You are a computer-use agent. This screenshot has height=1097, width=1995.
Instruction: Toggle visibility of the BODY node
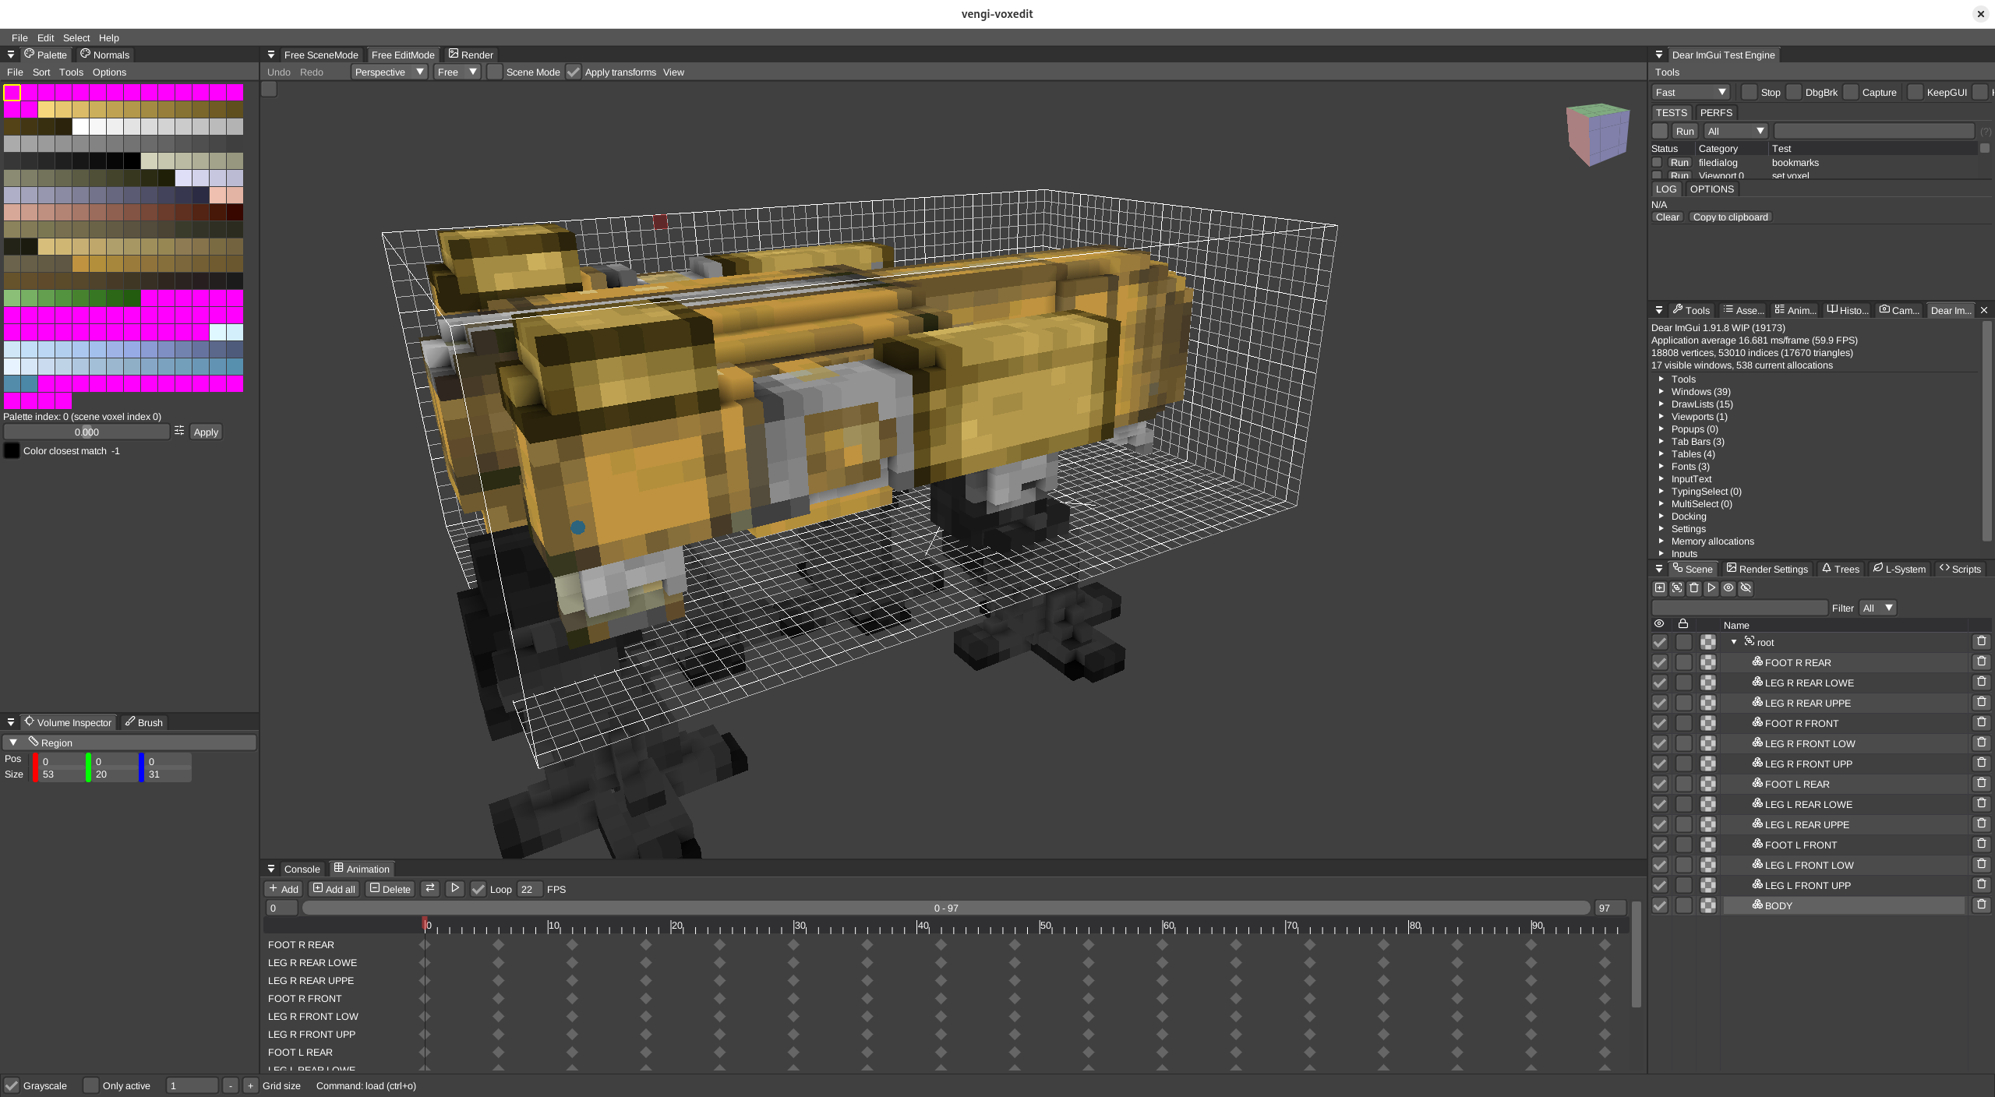coord(1660,905)
